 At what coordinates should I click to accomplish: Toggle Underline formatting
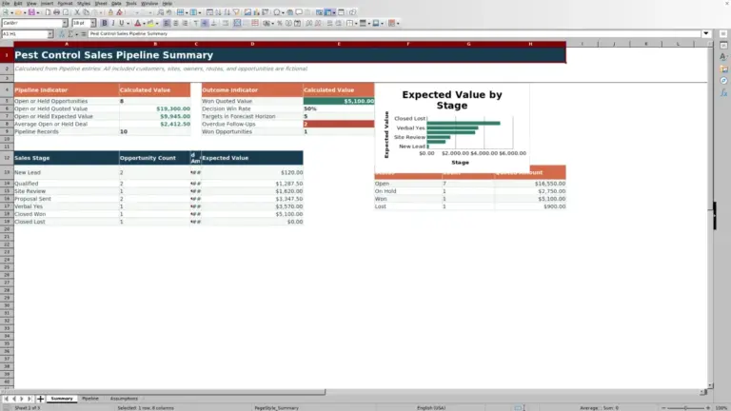(122, 23)
